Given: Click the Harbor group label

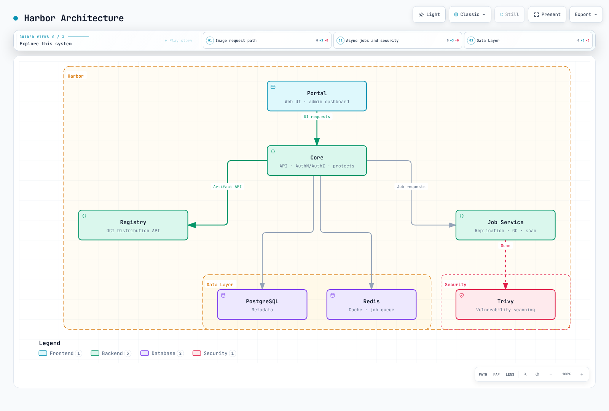Looking at the screenshot, I should point(76,76).
